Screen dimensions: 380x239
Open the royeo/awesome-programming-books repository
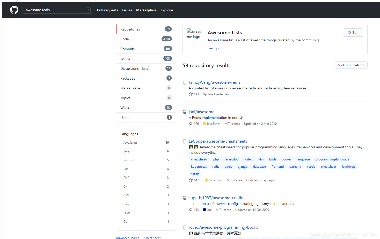coord(223,227)
